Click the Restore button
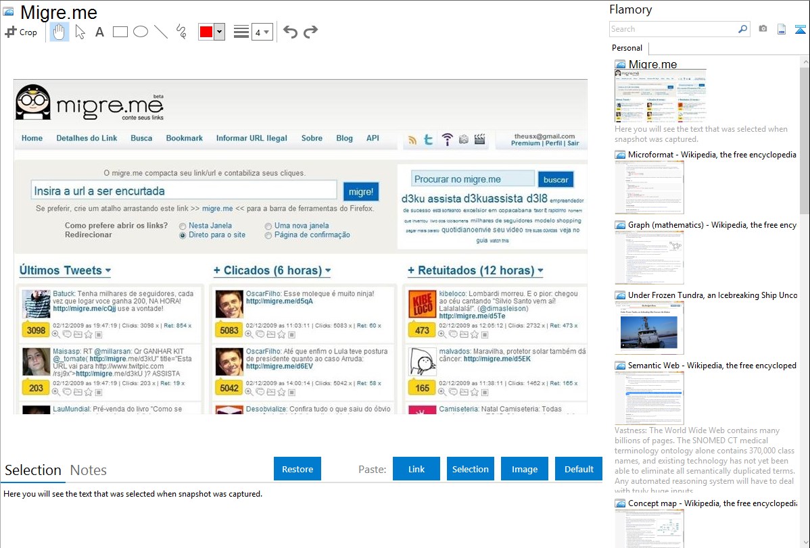The image size is (810, 548). click(297, 469)
